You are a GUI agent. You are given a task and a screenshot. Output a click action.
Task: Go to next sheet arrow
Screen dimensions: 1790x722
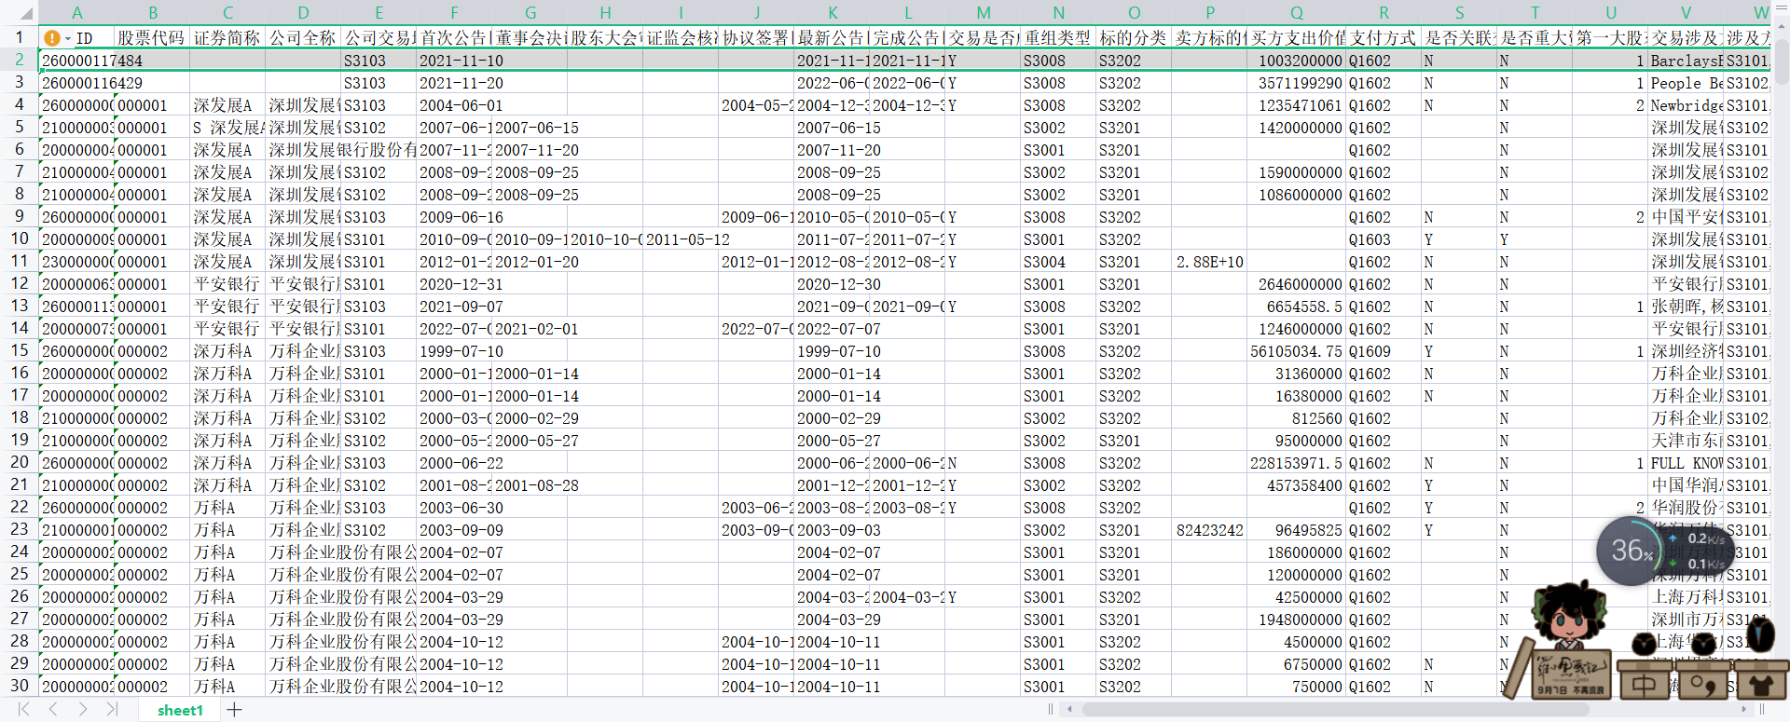coord(83,710)
